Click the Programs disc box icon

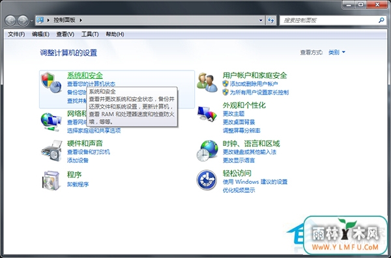coord(51,180)
